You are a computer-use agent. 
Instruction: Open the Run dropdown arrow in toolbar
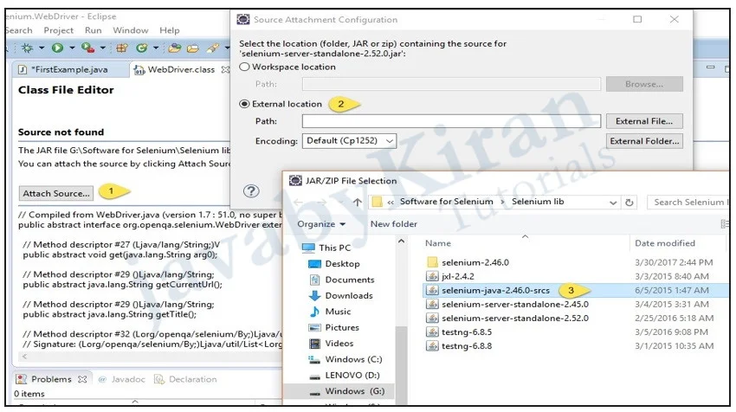click(x=72, y=48)
